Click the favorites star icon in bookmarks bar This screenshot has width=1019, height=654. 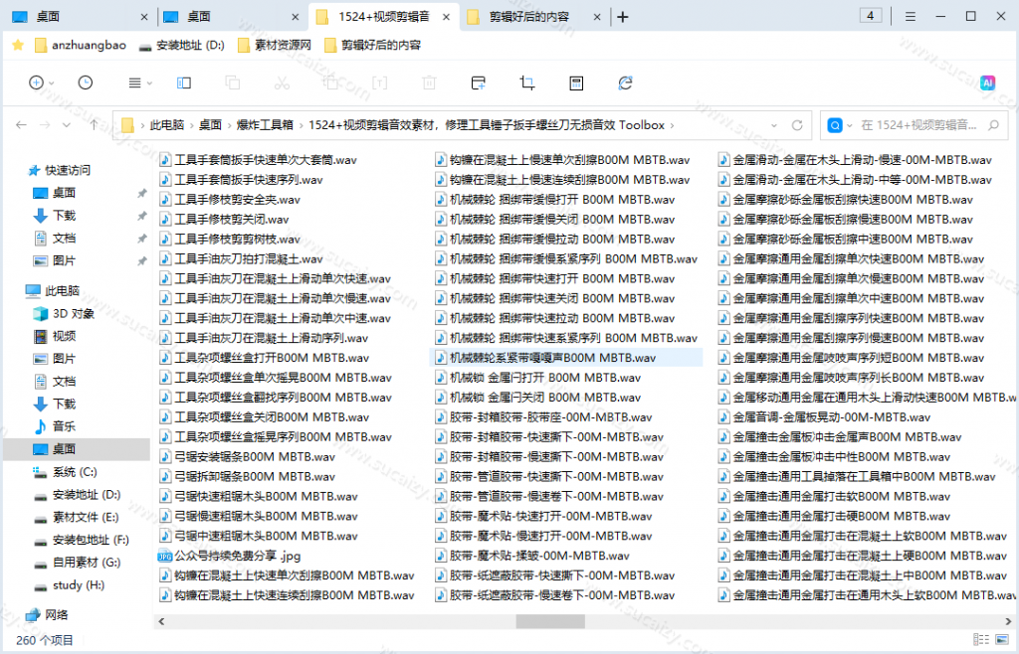[18, 45]
